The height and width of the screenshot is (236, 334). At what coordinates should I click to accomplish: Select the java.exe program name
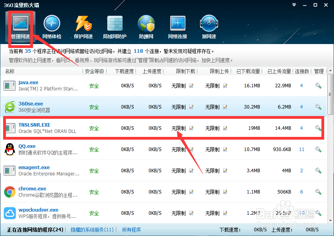28,83
